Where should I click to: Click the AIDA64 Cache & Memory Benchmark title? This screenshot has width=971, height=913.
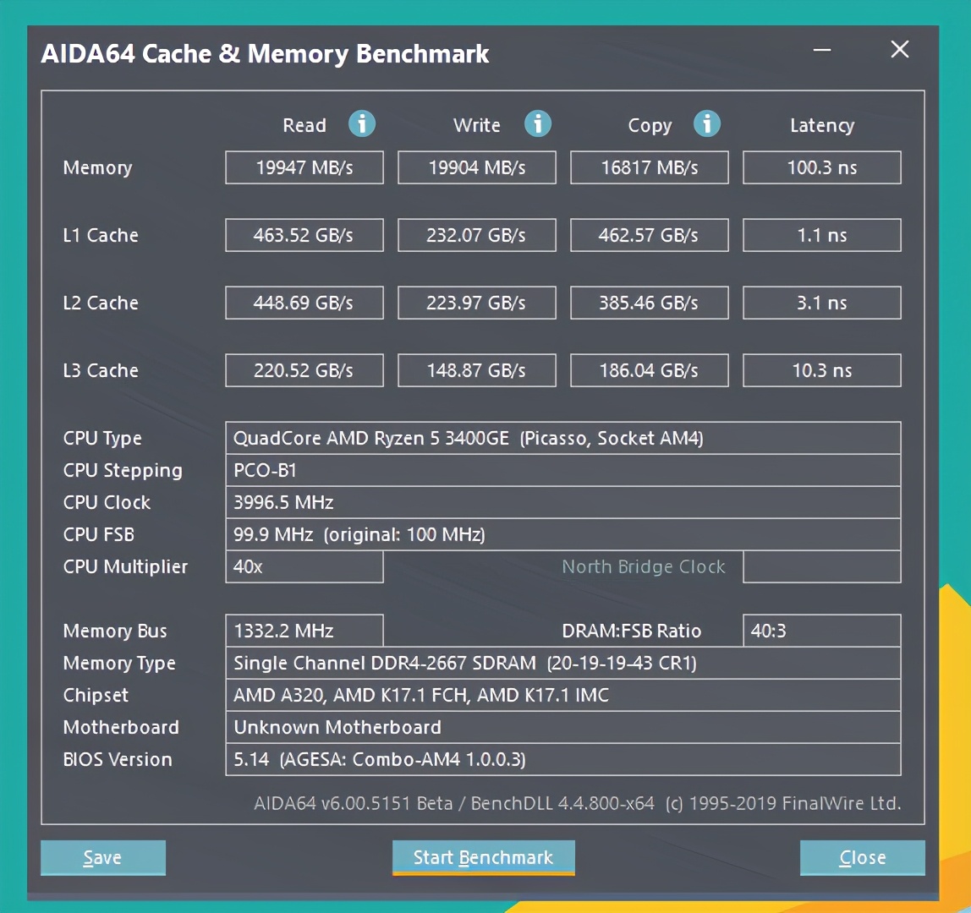[265, 54]
